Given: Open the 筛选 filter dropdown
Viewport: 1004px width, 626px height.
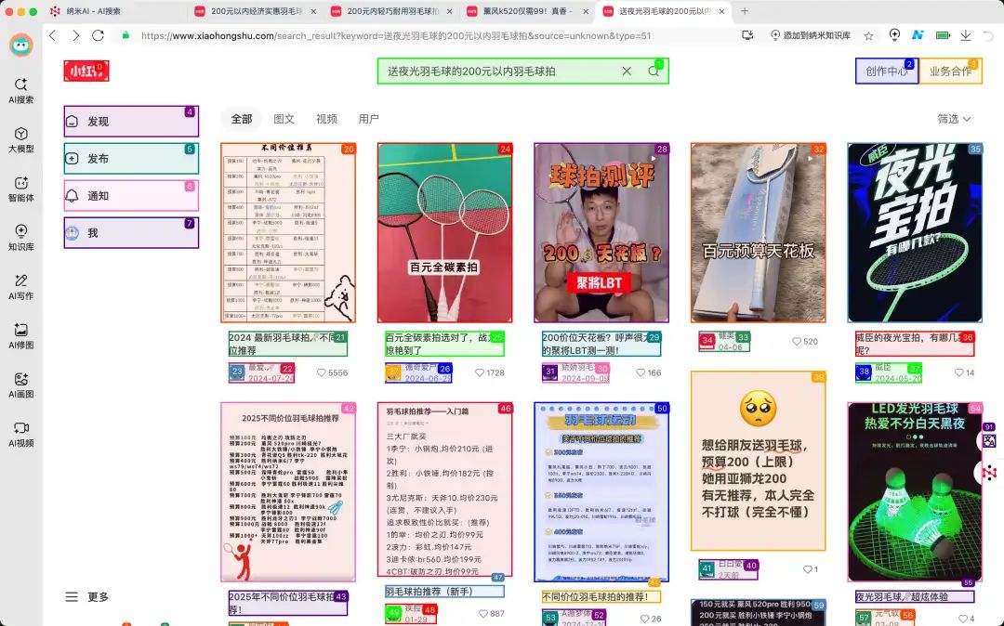Looking at the screenshot, I should pyautogui.click(x=954, y=119).
